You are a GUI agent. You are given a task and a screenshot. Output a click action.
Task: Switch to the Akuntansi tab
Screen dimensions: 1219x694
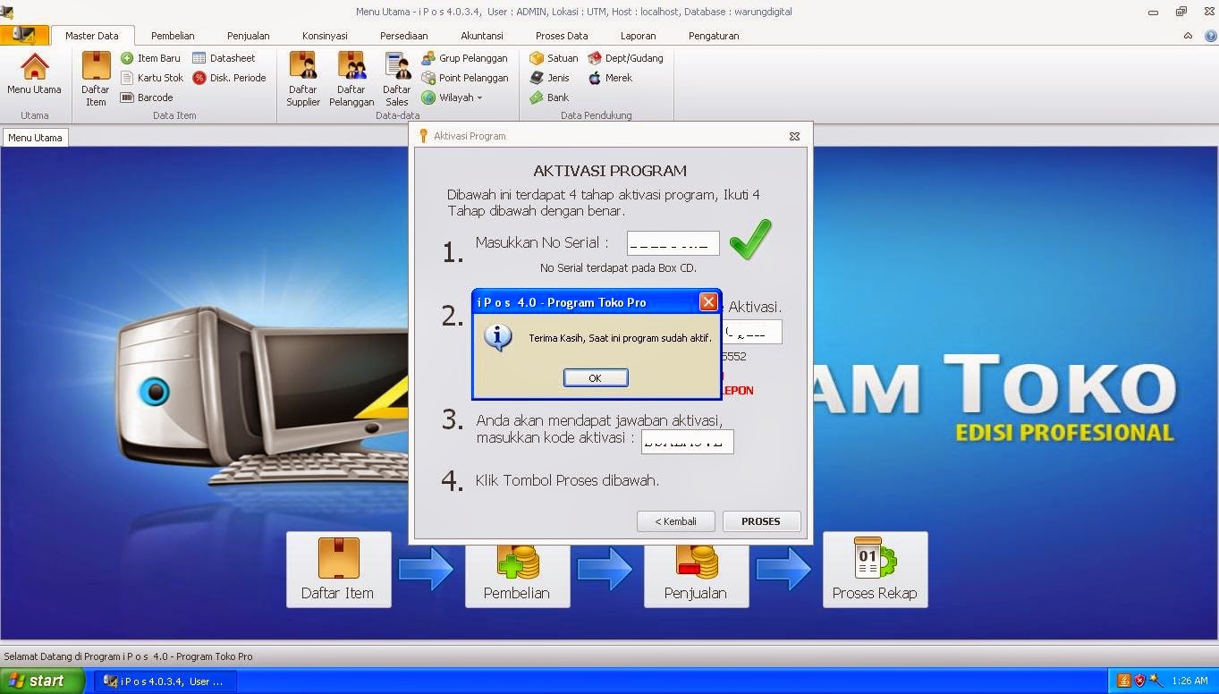pos(481,36)
